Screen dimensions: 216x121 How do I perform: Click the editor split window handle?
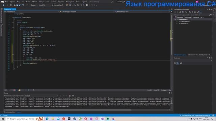point(171,12)
